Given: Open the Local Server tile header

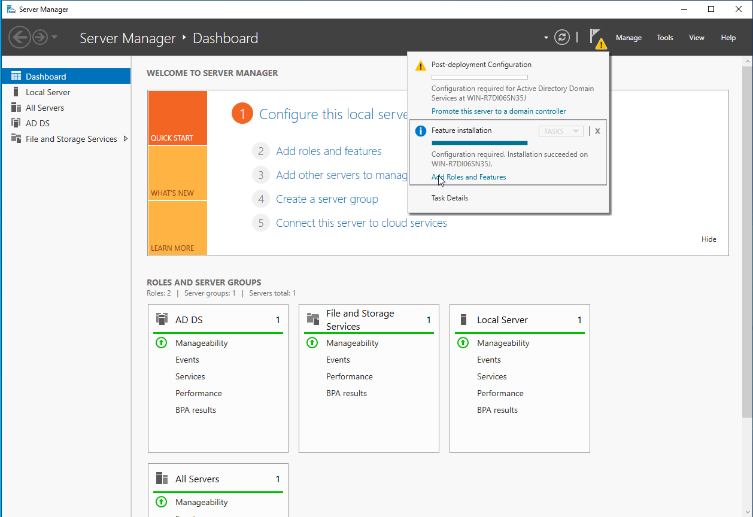Looking at the screenshot, I should [520, 320].
